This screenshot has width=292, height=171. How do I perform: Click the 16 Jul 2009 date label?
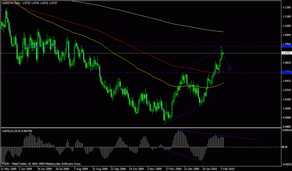[63, 169]
